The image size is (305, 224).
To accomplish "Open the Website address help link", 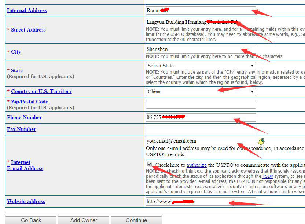I will pyautogui.click(x=26, y=201).
